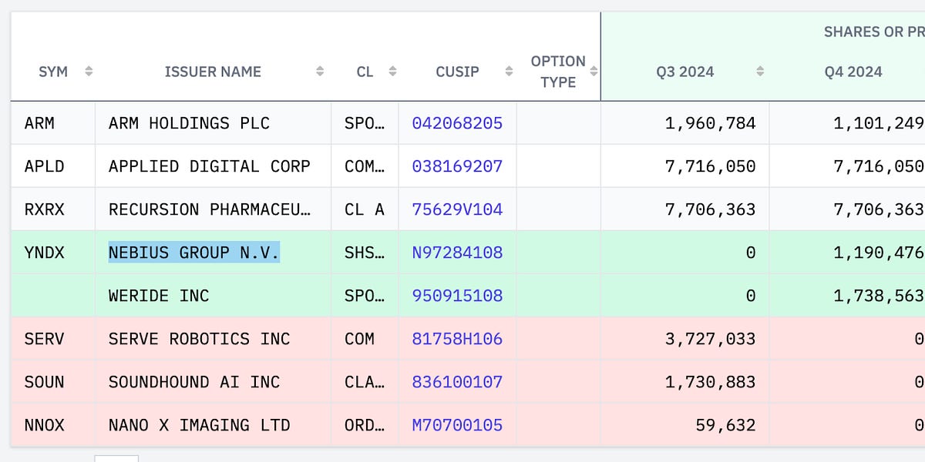Viewport: 925px width, 462px height.
Task: Select the SOUN symbol cell
Action: [x=53, y=382]
